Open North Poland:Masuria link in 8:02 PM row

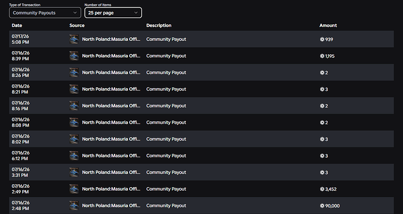click(x=112, y=139)
